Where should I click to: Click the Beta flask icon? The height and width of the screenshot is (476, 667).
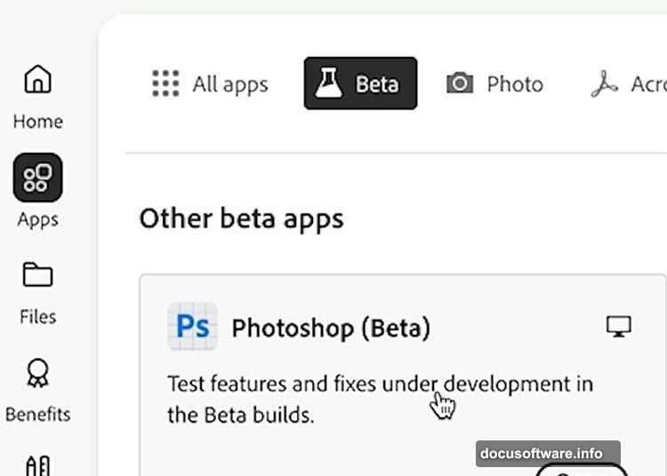click(x=329, y=84)
